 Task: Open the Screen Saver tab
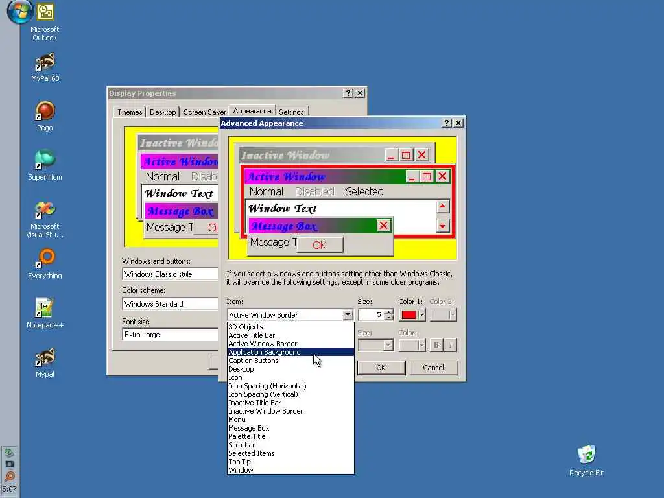coord(204,112)
